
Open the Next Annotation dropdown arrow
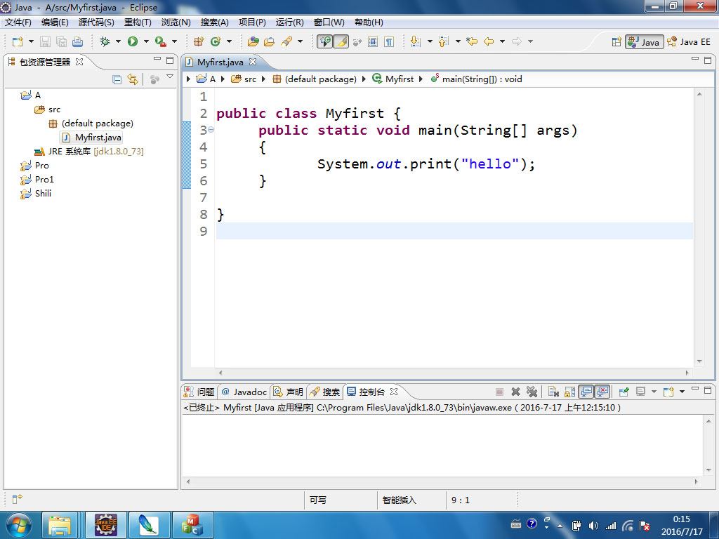click(430, 41)
